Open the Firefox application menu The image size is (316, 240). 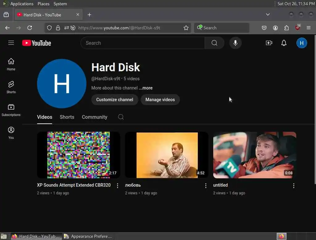tap(309, 28)
